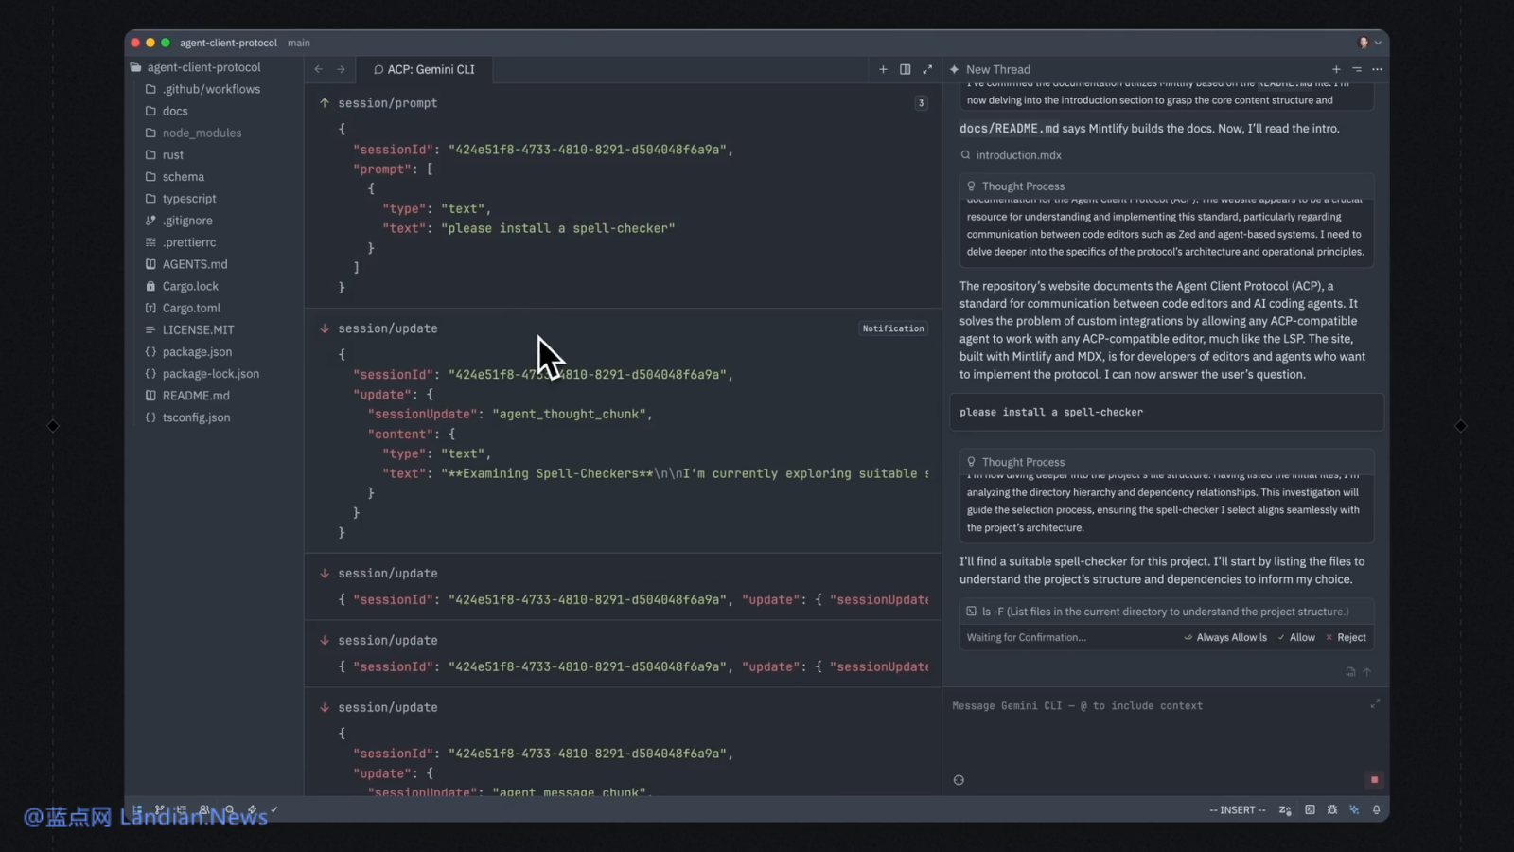Open the user account dropdown
Viewport: 1514px width, 852px height.
[x=1369, y=43]
